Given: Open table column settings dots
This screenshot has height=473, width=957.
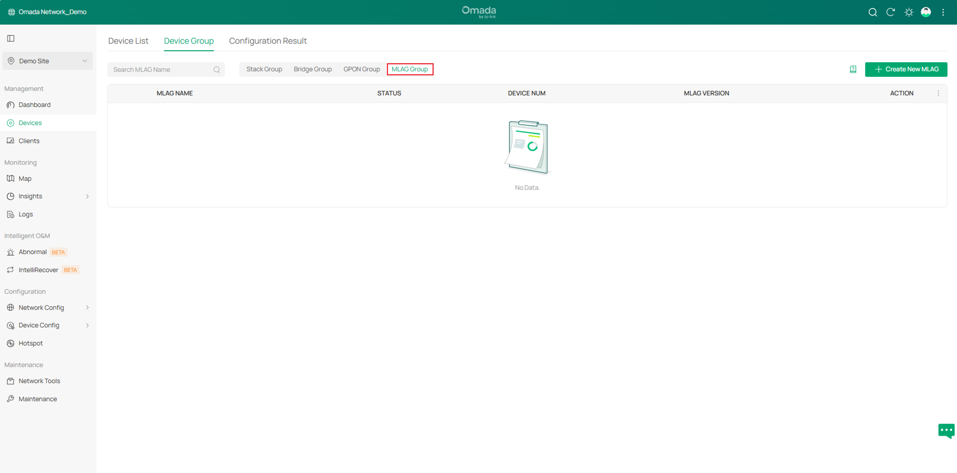Looking at the screenshot, I should coord(938,93).
